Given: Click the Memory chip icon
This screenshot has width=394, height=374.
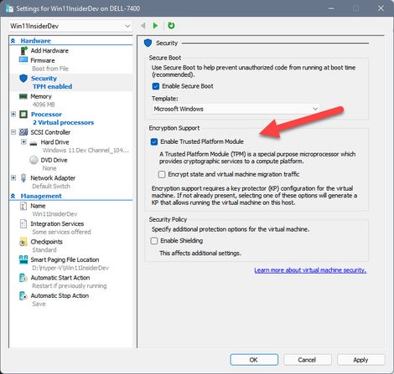Looking at the screenshot, I should tap(23, 96).
